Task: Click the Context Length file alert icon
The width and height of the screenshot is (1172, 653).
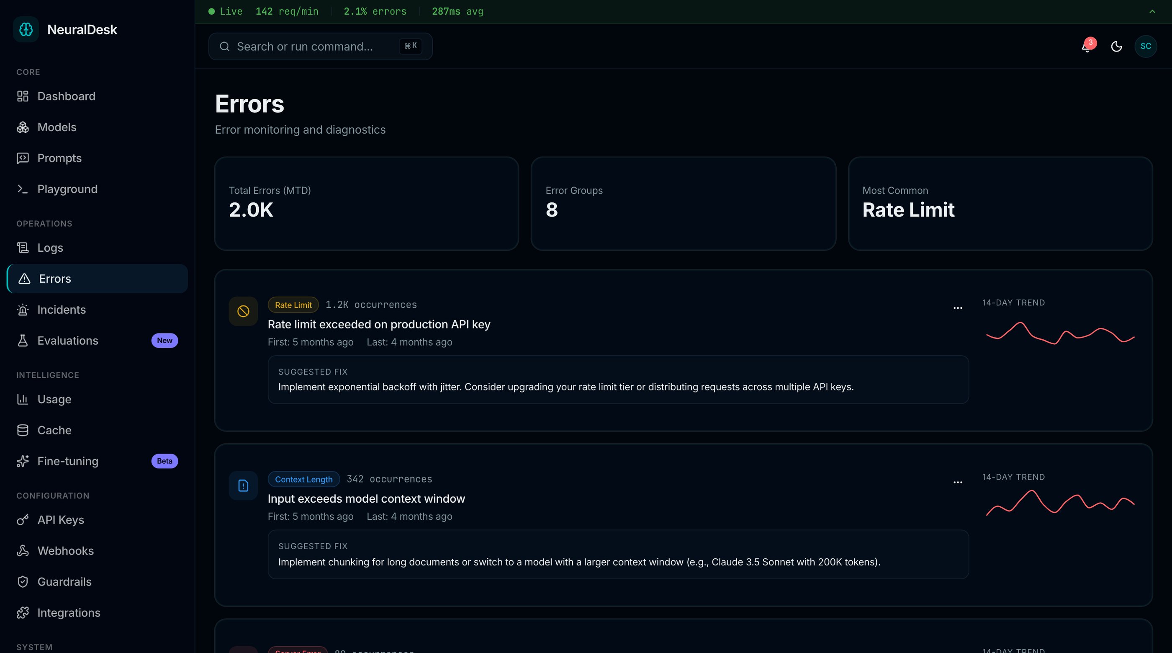Action: pyautogui.click(x=244, y=486)
